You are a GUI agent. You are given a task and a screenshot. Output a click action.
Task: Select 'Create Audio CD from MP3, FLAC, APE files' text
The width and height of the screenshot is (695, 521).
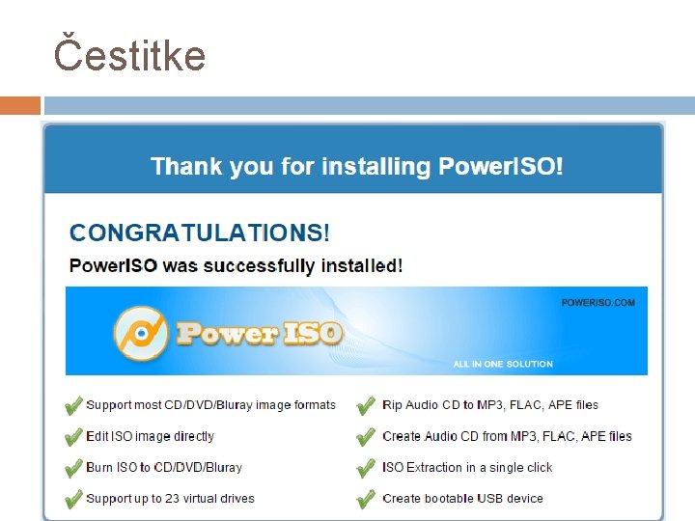pyautogui.click(x=507, y=437)
